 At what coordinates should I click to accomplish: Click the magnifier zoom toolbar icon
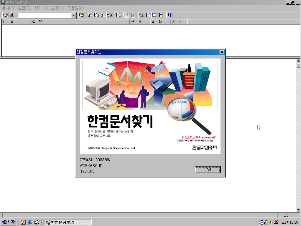(x=141, y=15)
